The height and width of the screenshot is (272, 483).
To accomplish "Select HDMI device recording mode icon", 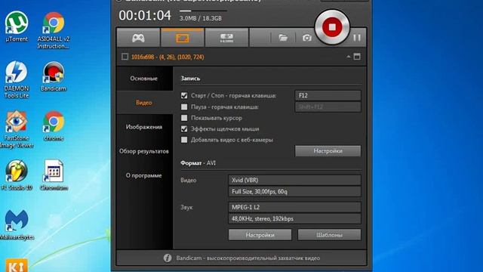I will [x=226, y=38].
